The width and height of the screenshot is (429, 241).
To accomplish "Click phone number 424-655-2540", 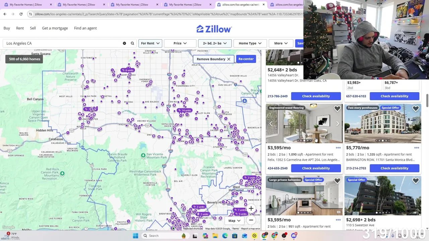I will 278,168.
